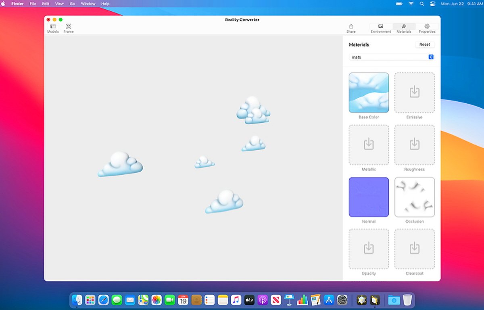484x310 pixels.
Task: Click the Frame toolbar button
Action: 69,28
